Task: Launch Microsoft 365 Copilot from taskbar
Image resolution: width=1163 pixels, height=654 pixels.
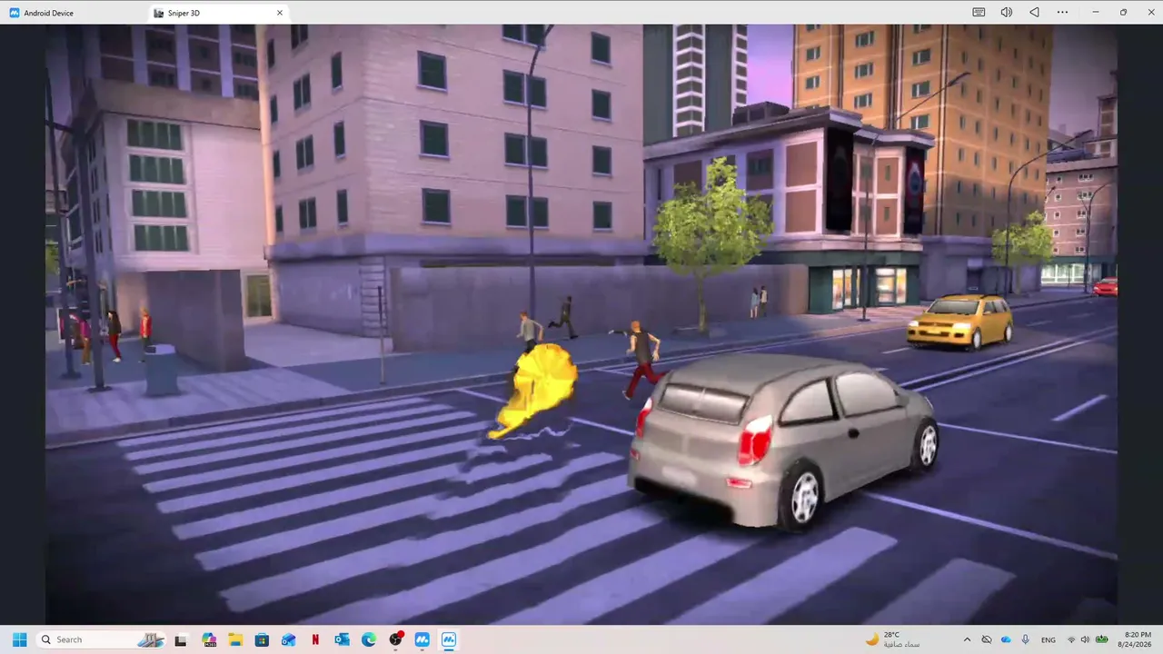Action: [x=209, y=639]
